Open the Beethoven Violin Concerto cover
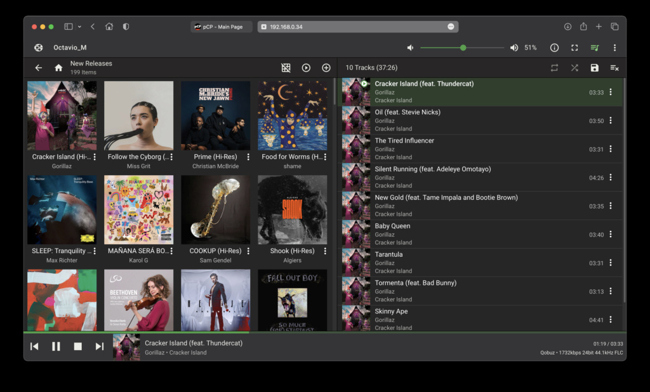650x392 pixels. (x=138, y=300)
